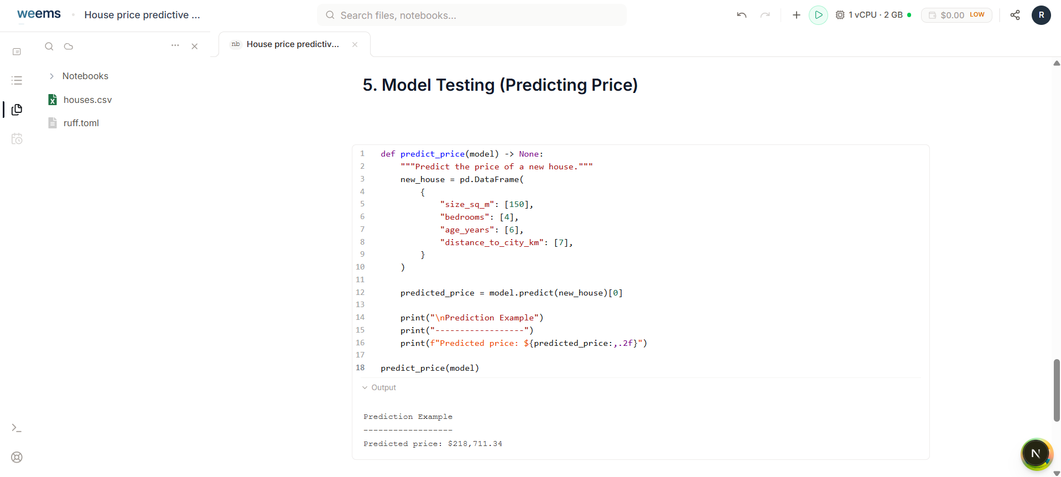Click the undo arrow icon

pyautogui.click(x=742, y=15)
